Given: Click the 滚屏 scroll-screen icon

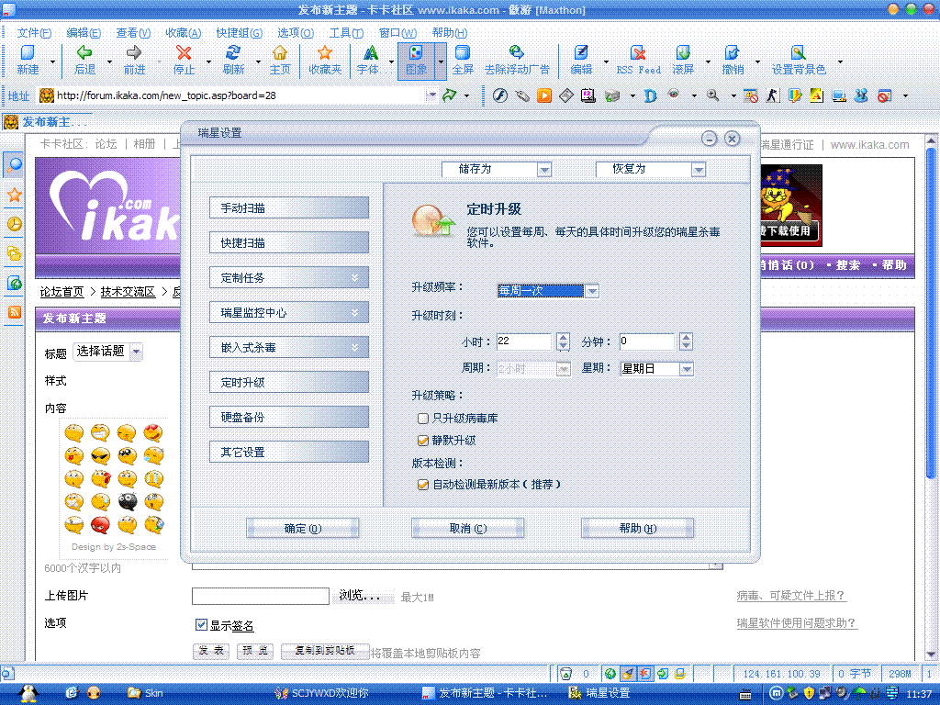Looking at the screenshot, I should (x=683, y=52).
